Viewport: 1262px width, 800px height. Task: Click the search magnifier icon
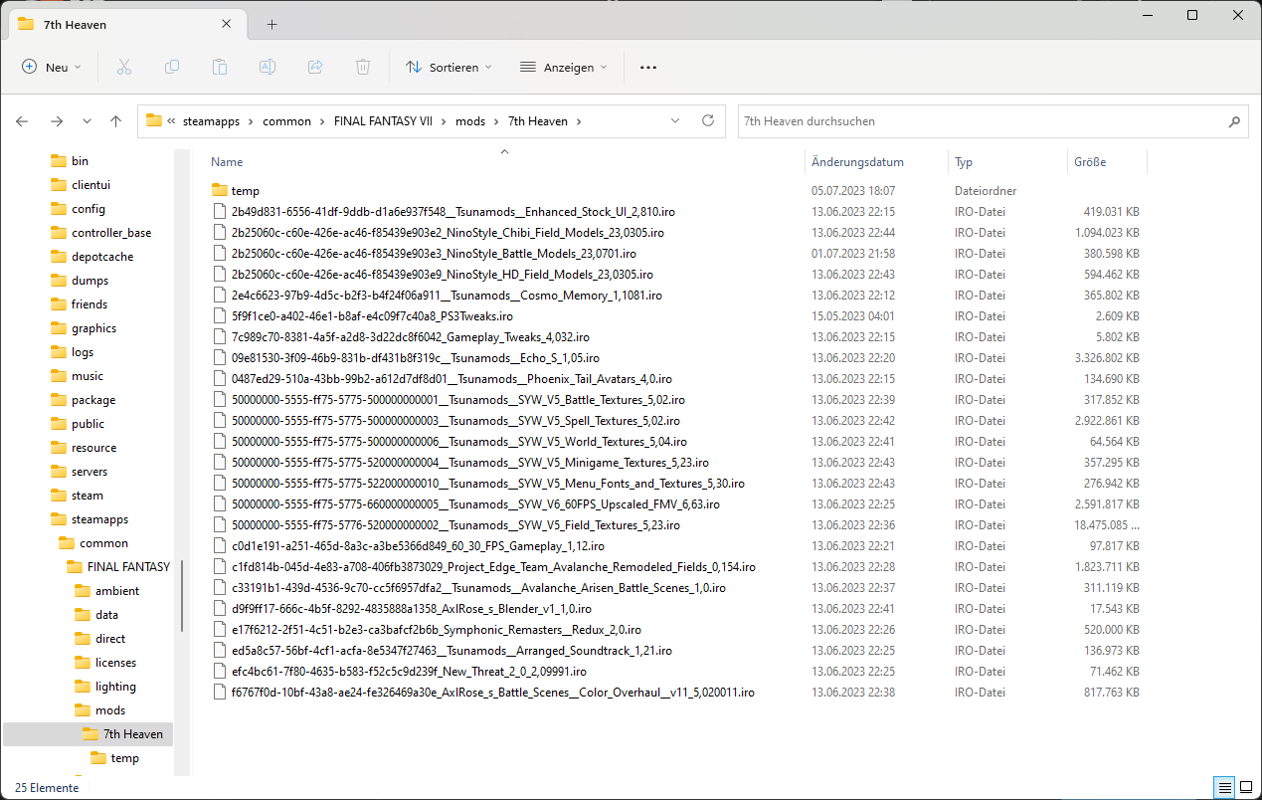click(x=1234, y=121)
